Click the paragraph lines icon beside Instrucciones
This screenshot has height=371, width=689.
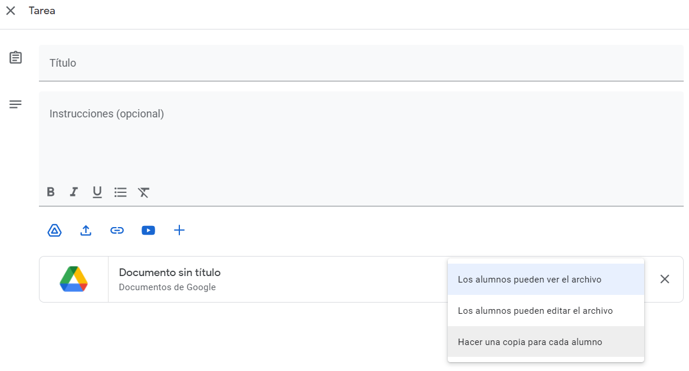pos(15,104)
